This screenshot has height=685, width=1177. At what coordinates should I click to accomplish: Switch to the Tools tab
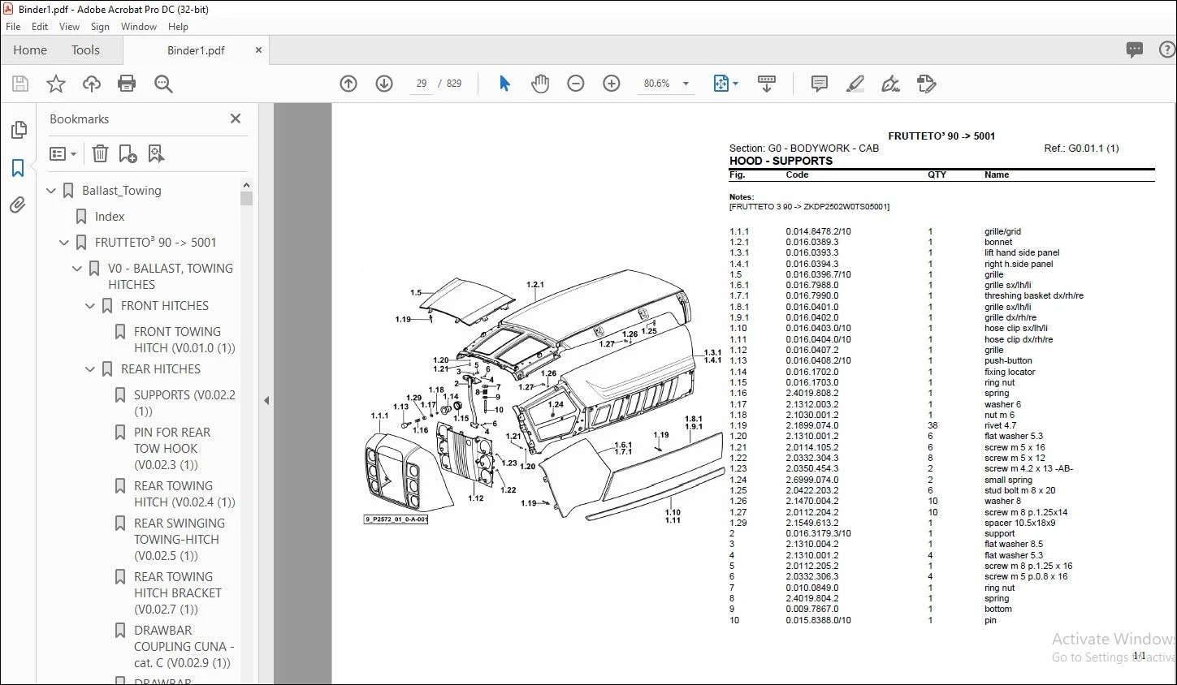pos(85,50)
